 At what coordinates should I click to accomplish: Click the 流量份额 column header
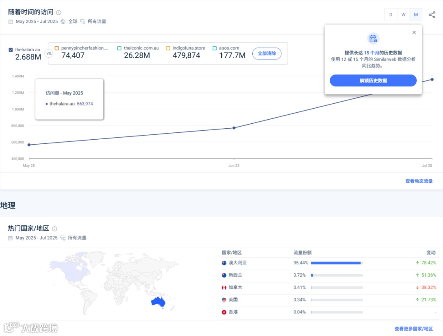point(302,253)
